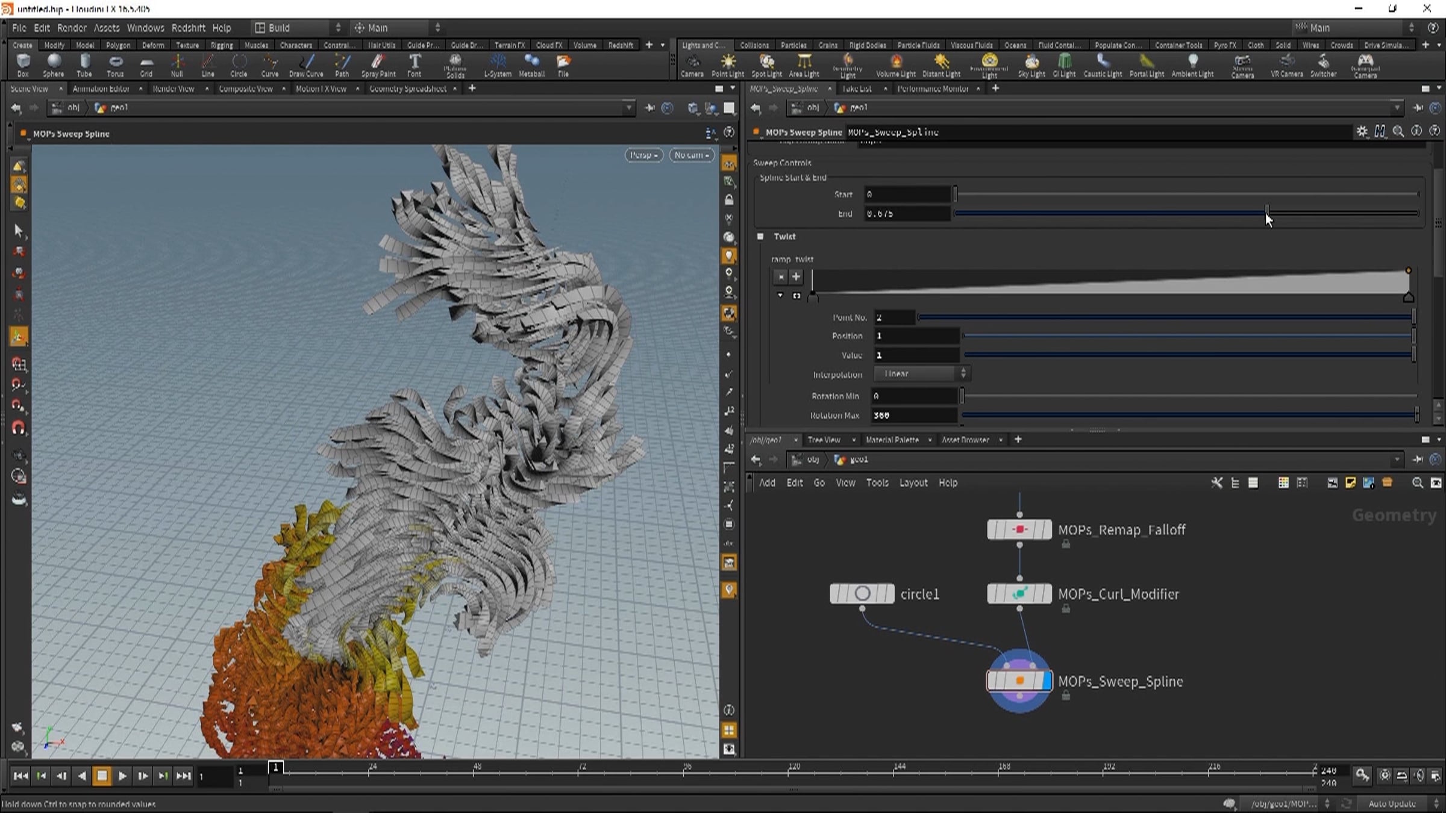1446x813 pixels.
Task: Toggle the display flag on the circle1 node
Action: click(x=887, y=593)
